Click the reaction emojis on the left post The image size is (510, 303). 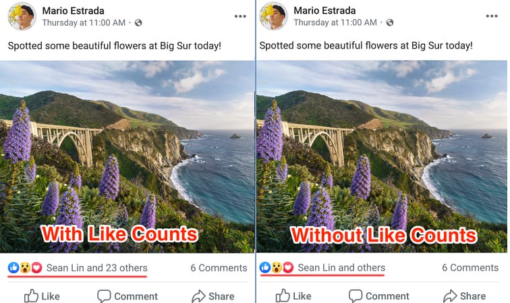pos(25,268)
